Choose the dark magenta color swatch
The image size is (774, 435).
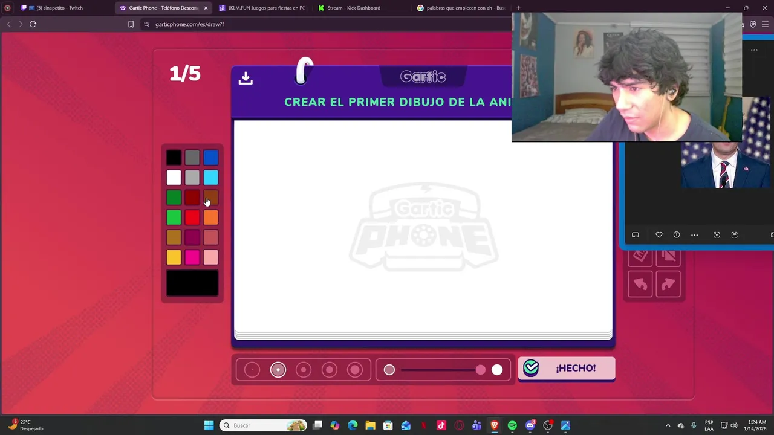tap(192, 237)
